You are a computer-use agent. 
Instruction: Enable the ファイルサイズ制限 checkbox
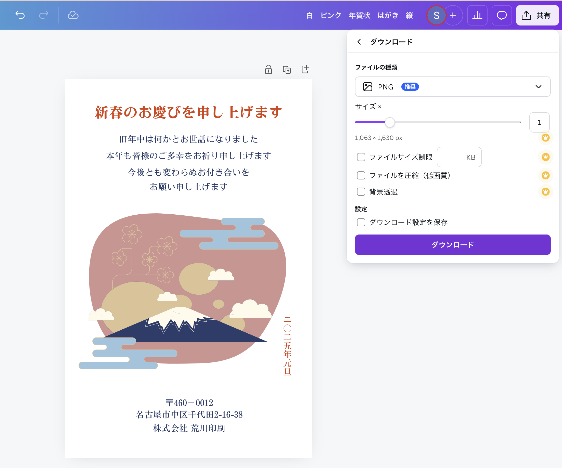361,157
